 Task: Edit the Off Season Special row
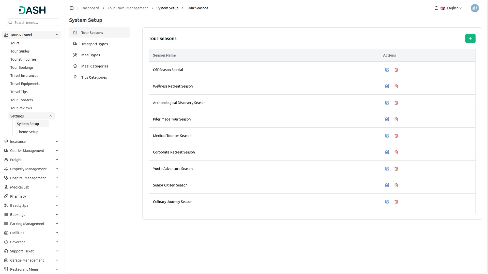[387, 70]
